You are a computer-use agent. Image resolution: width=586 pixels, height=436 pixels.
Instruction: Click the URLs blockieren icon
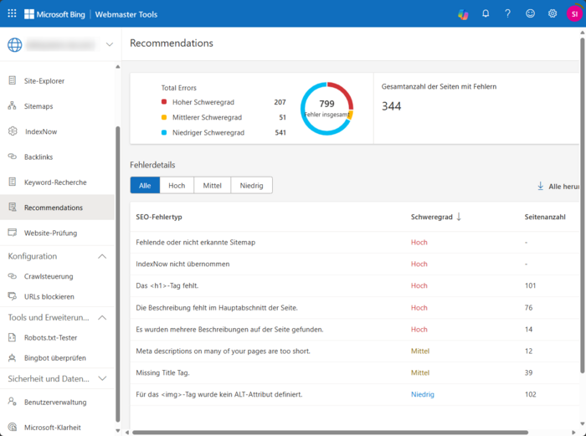pos(13,296)
